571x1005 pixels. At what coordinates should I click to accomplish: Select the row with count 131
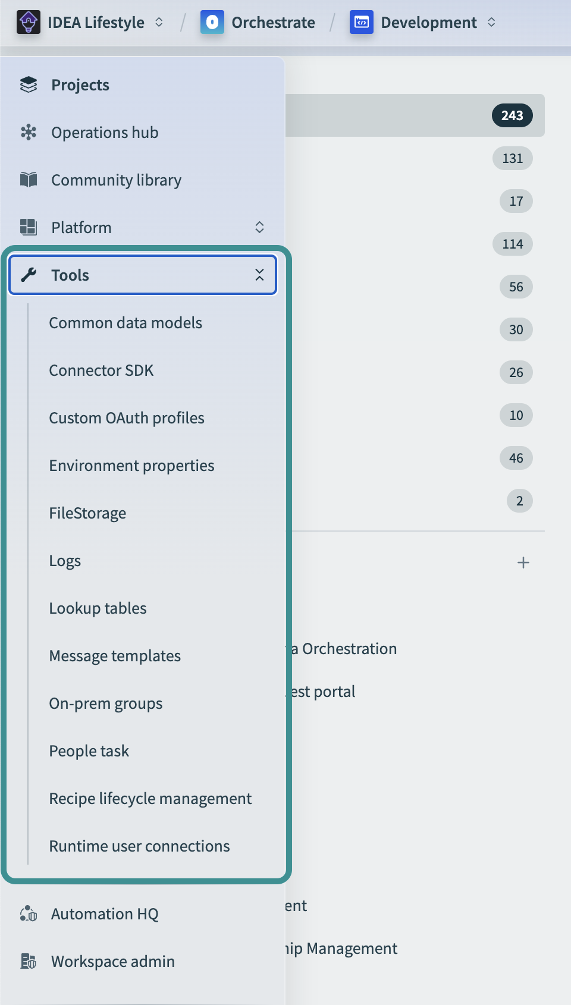(415, 158)
